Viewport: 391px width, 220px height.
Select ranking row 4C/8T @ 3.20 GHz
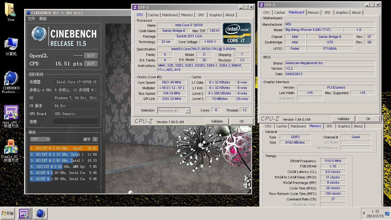pyautogui.click(x=64, y=173)
